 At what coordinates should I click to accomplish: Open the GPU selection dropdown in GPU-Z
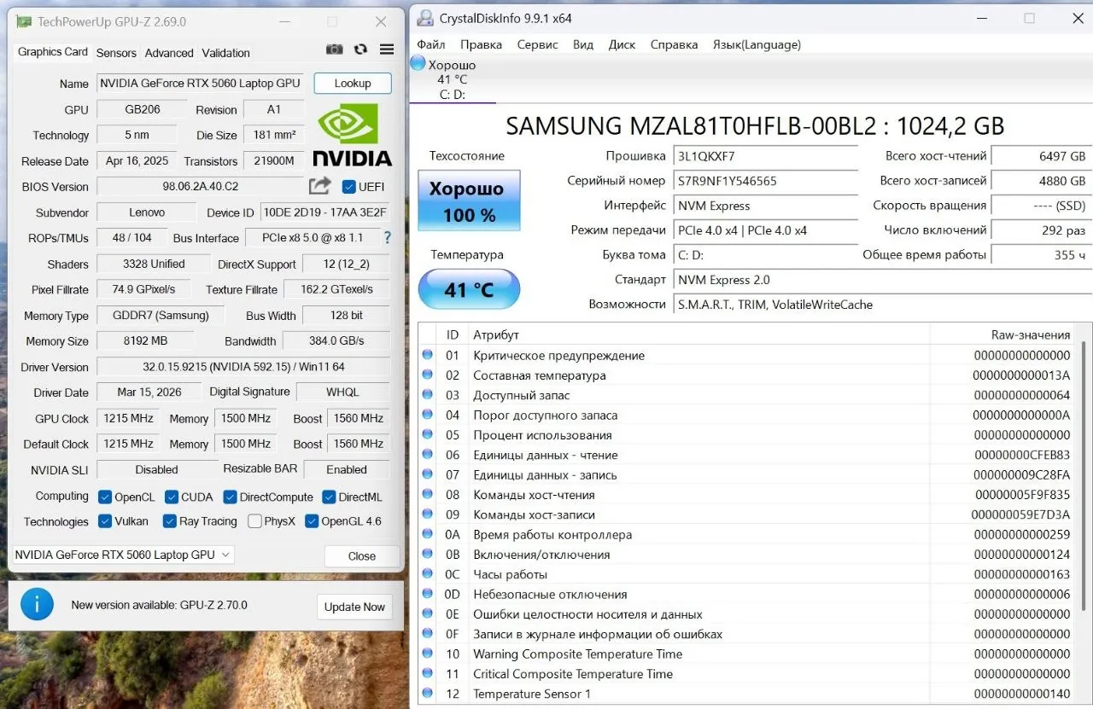click(x=123, y=555)
